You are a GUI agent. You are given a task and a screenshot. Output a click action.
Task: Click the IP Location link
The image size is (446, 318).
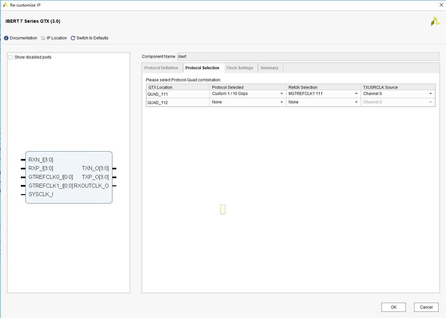(57, 38)
